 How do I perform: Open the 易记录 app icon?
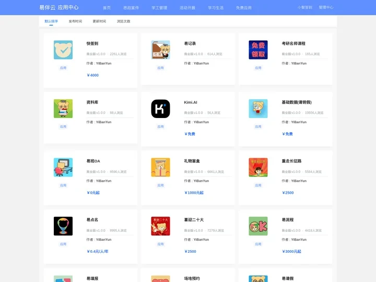coord(161,50)
